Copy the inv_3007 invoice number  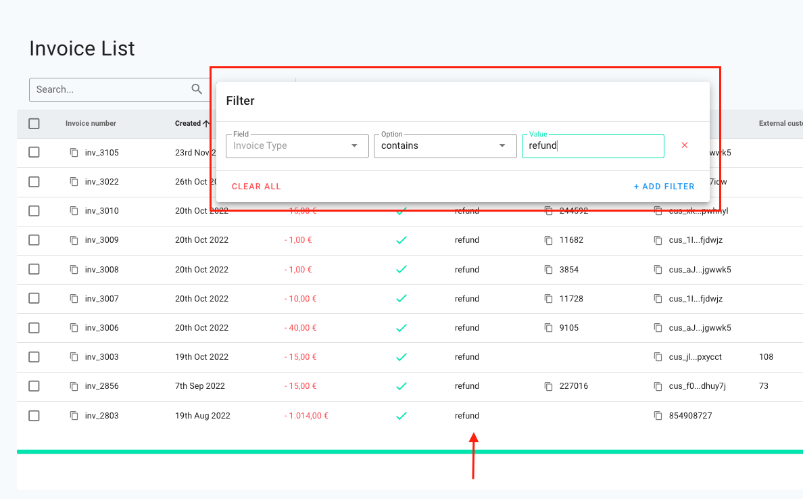pyautogui.click(x=74, y=298)
